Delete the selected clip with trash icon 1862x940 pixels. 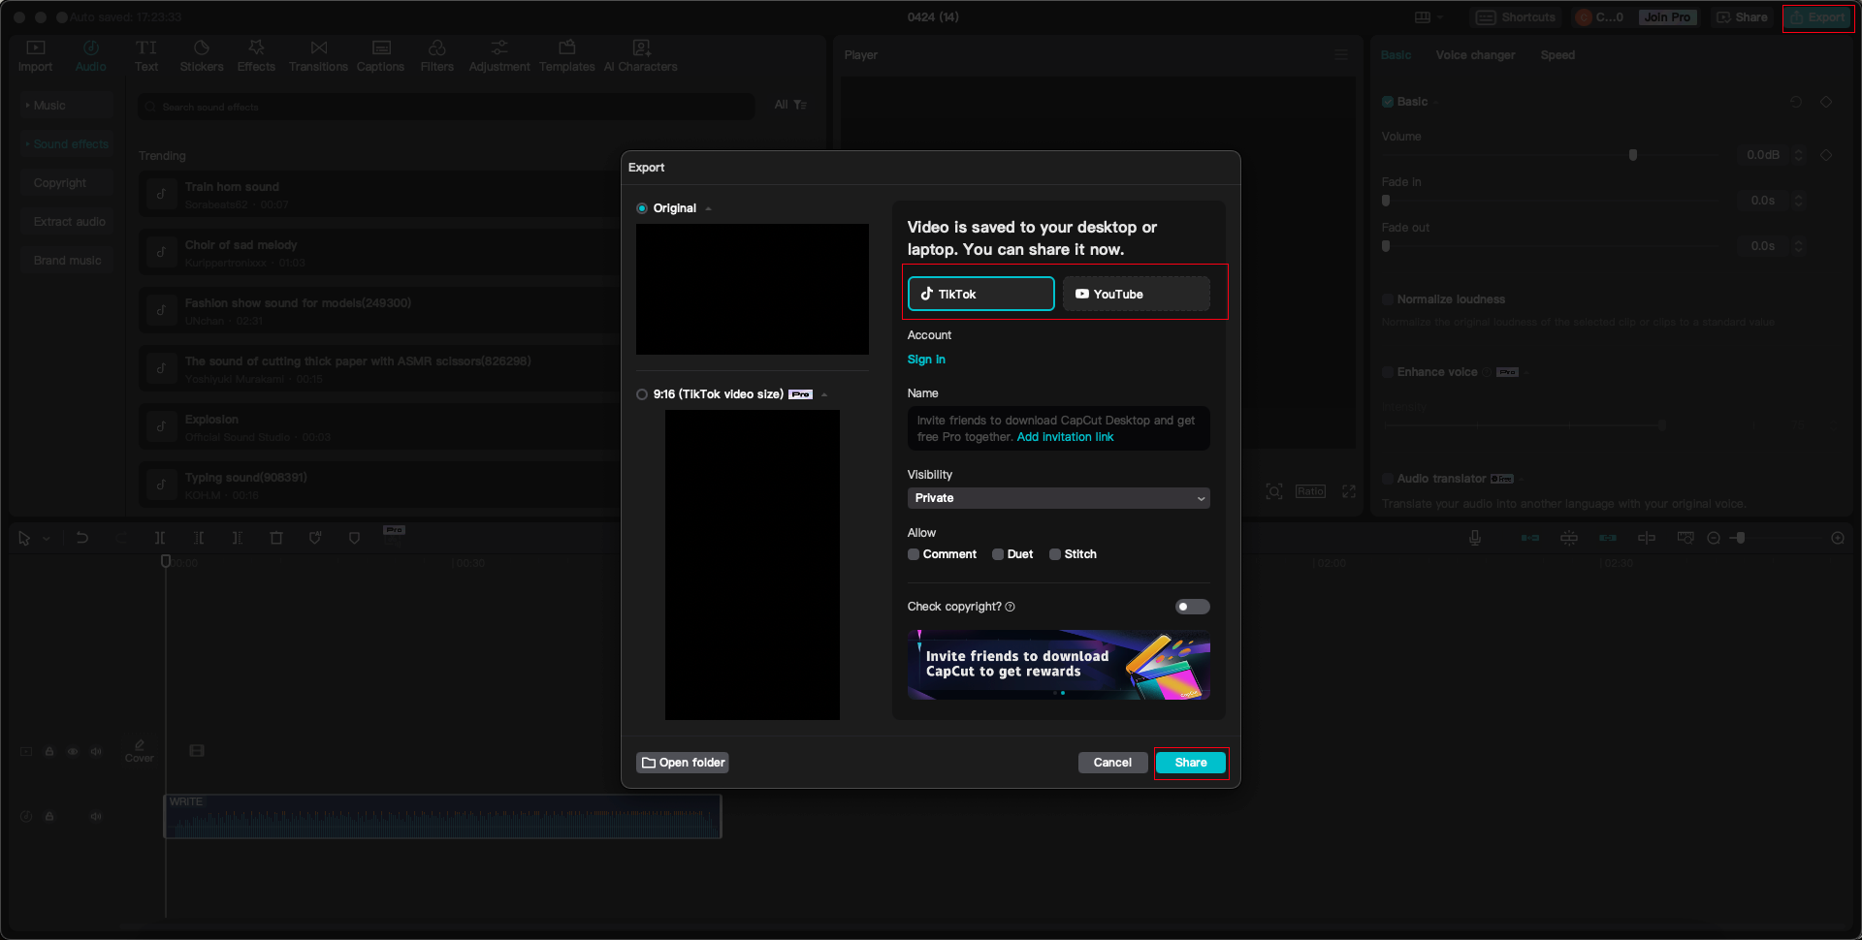pyautogui.click(x=276, y=538)
